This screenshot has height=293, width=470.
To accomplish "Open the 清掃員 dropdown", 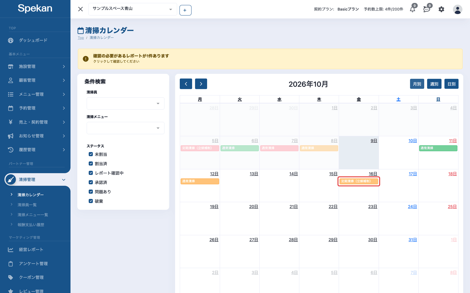I will [125, 103].
